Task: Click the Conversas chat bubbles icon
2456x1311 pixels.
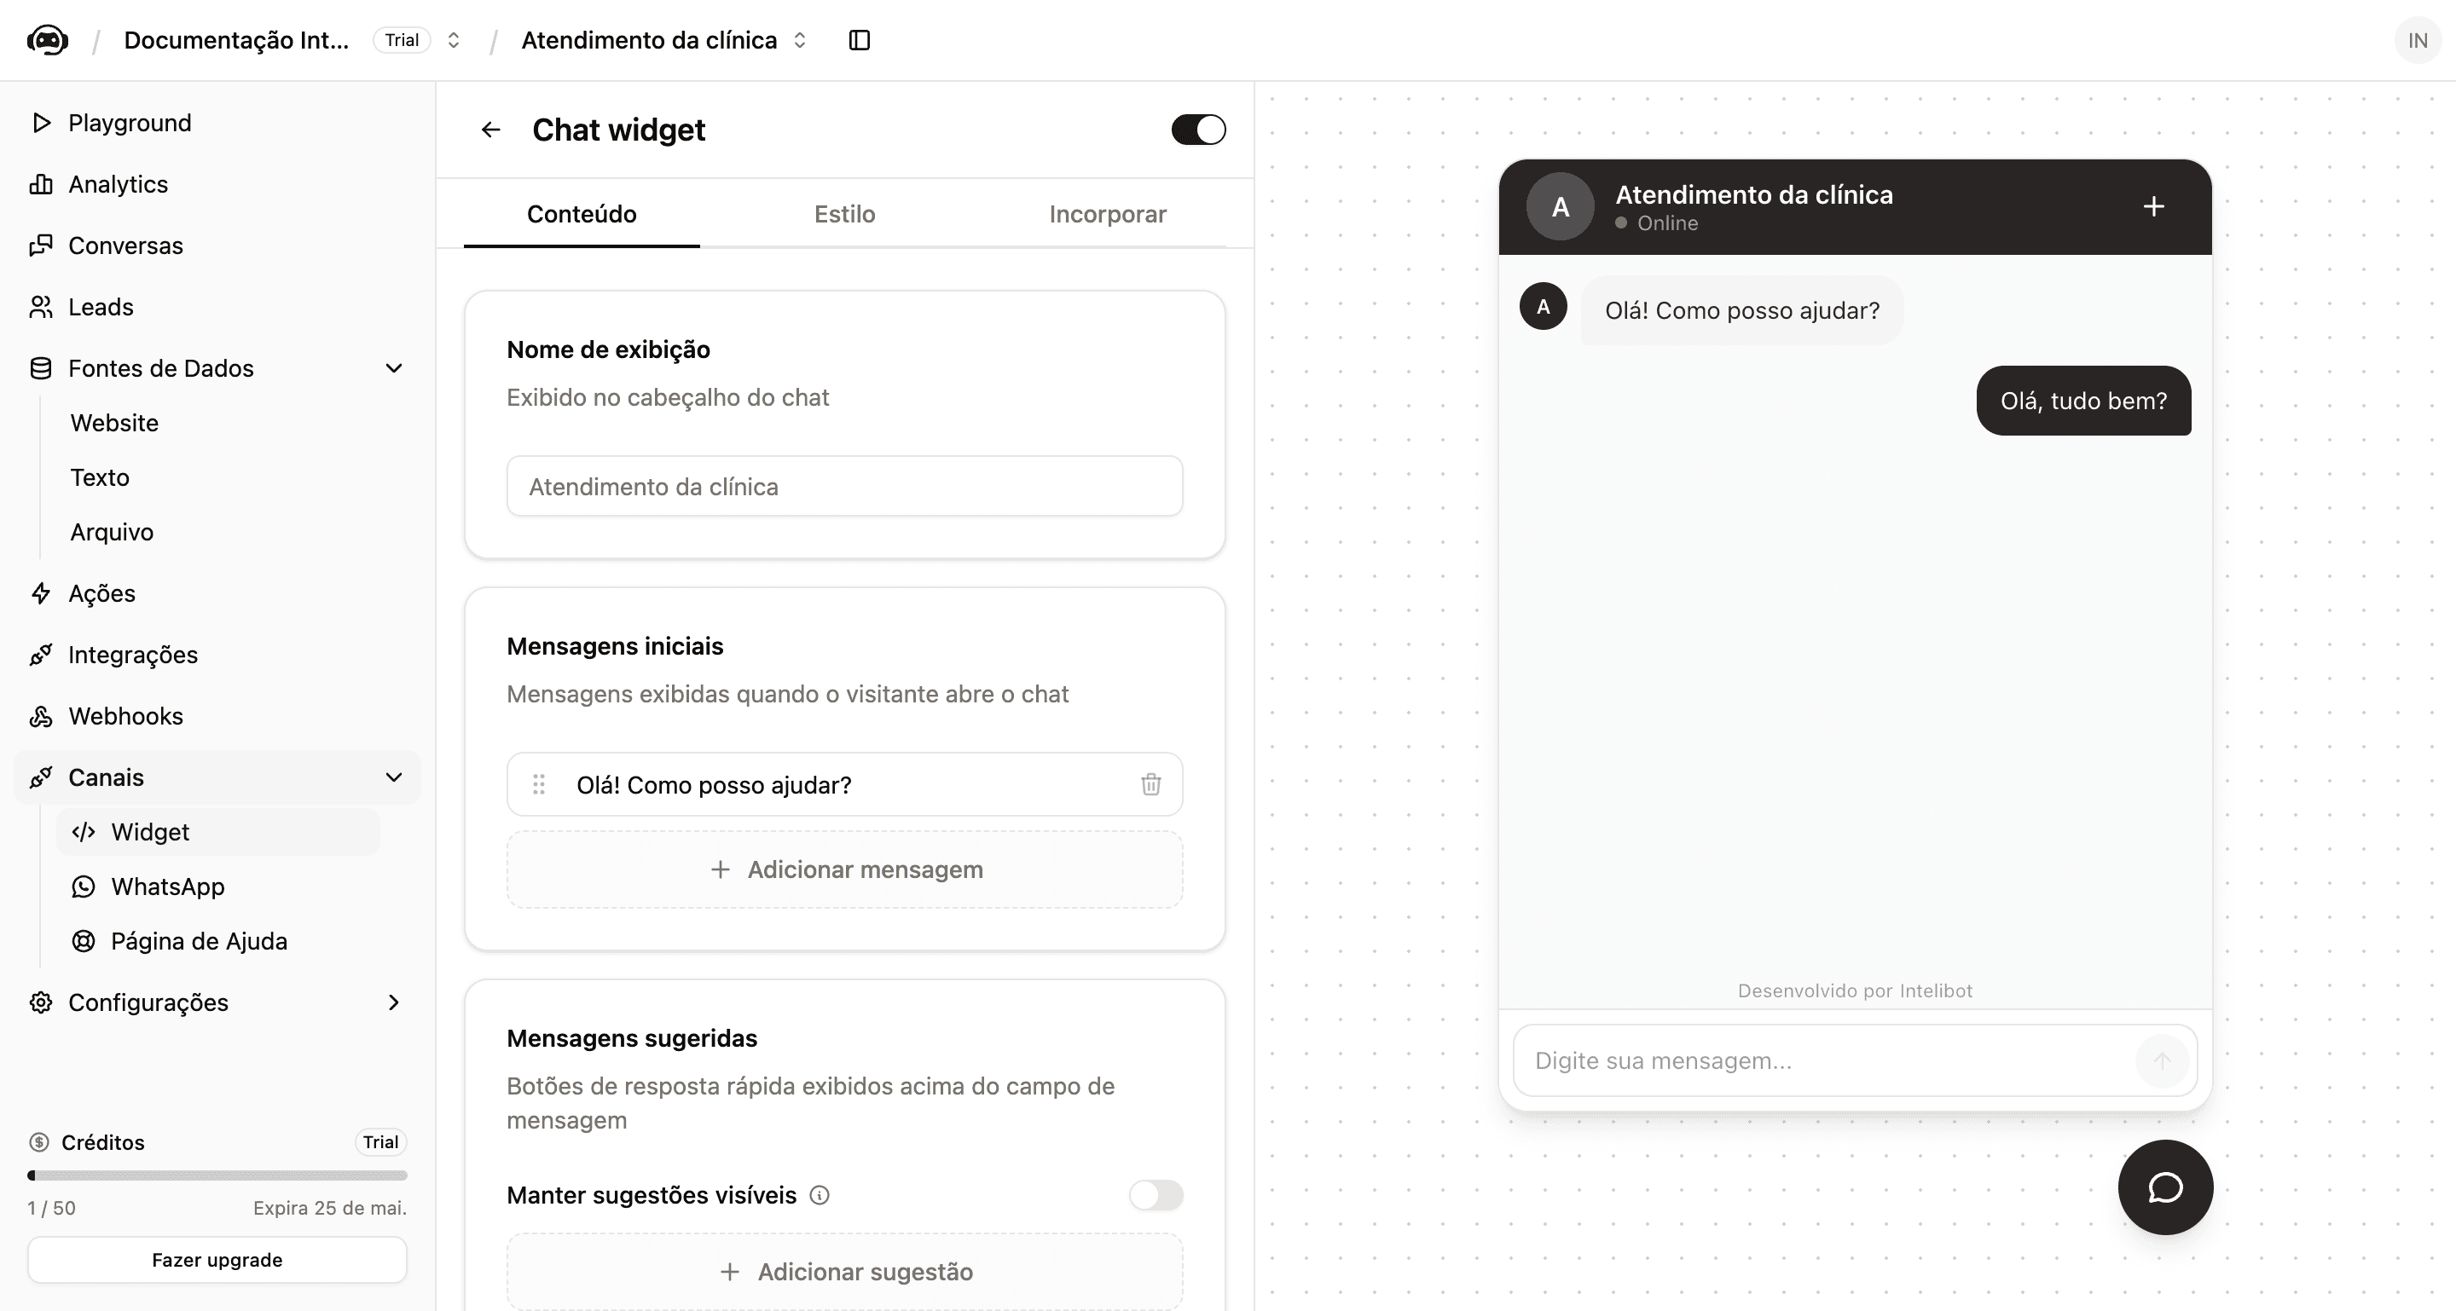Action: pyautogui.click(x=40, y=245)
